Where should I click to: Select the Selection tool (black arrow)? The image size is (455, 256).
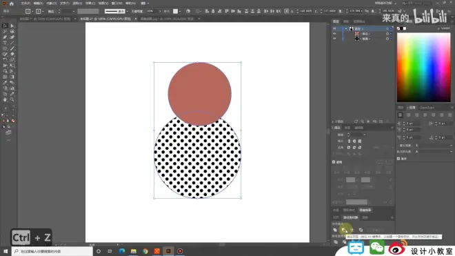(5, 26)
